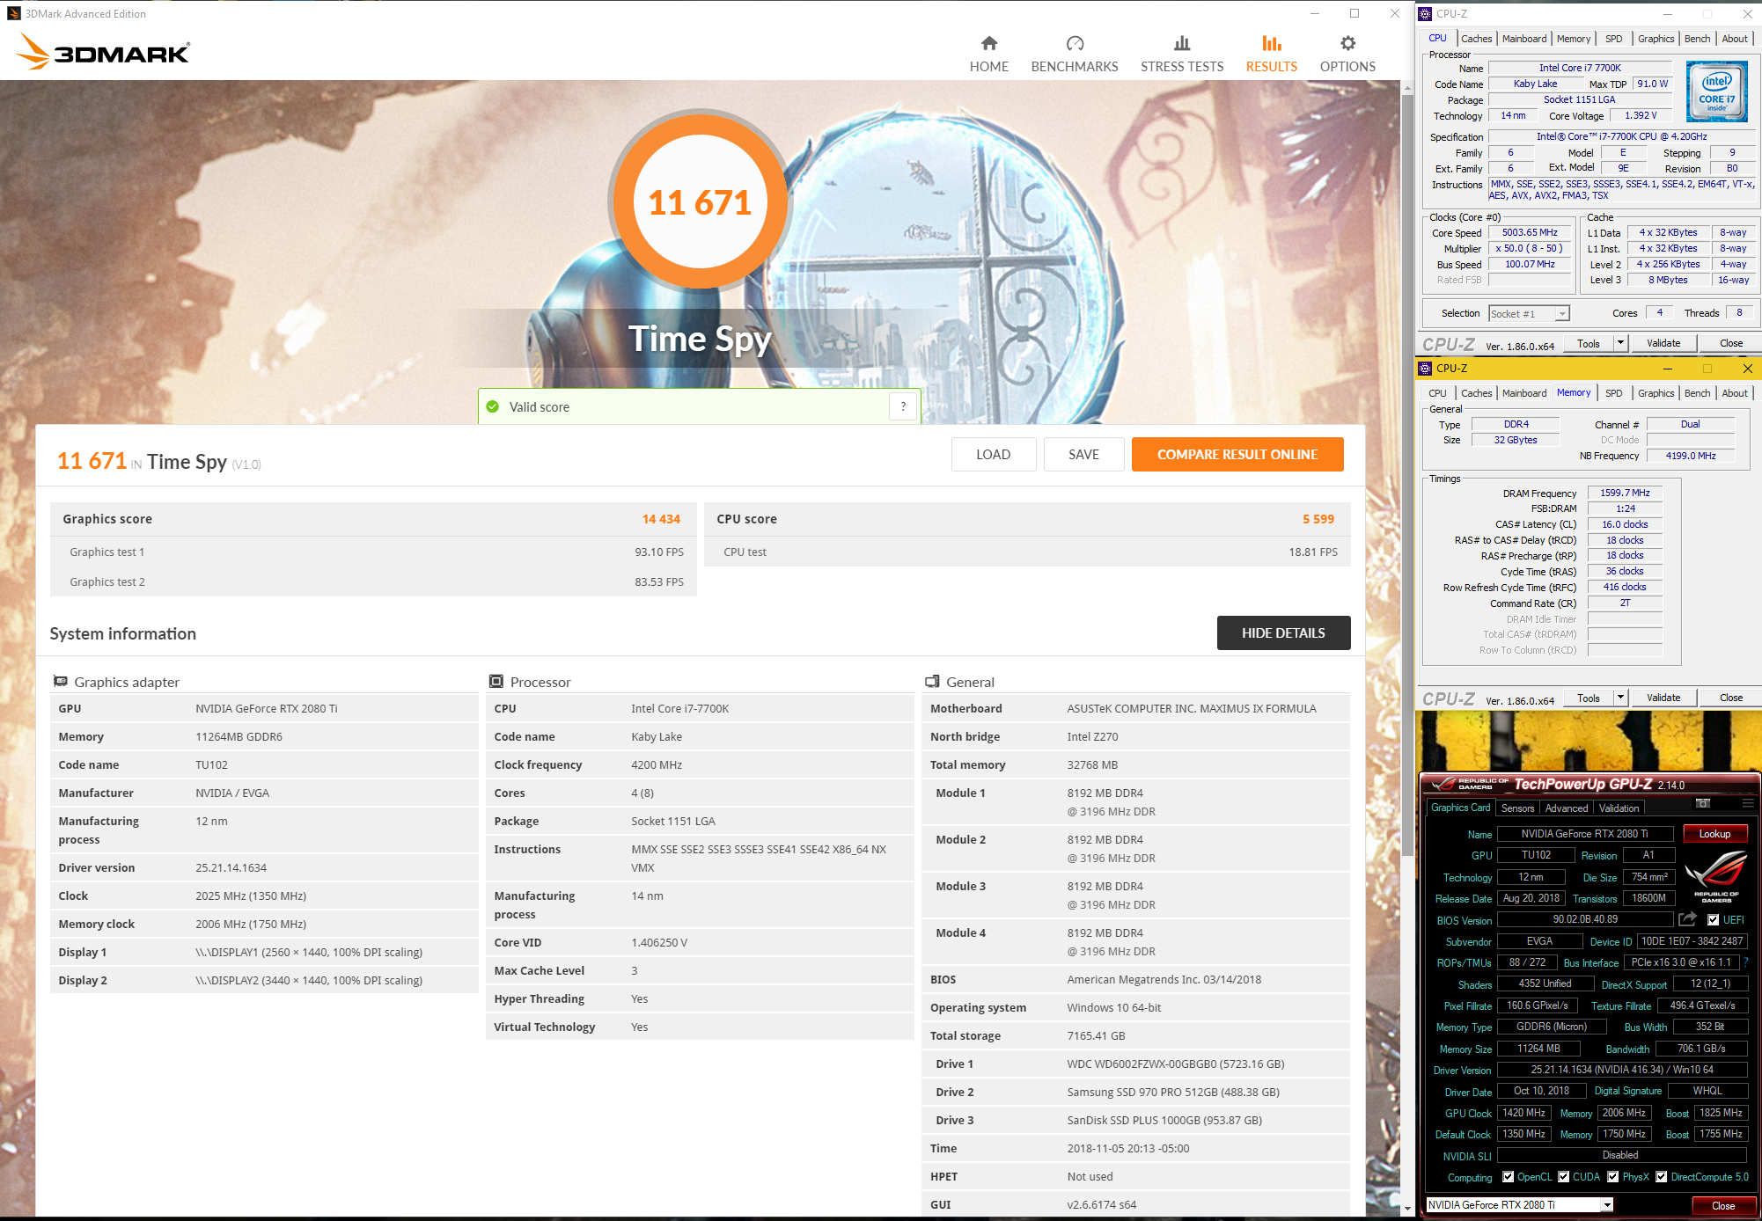Click the General section monitor icon

point(932,681)
